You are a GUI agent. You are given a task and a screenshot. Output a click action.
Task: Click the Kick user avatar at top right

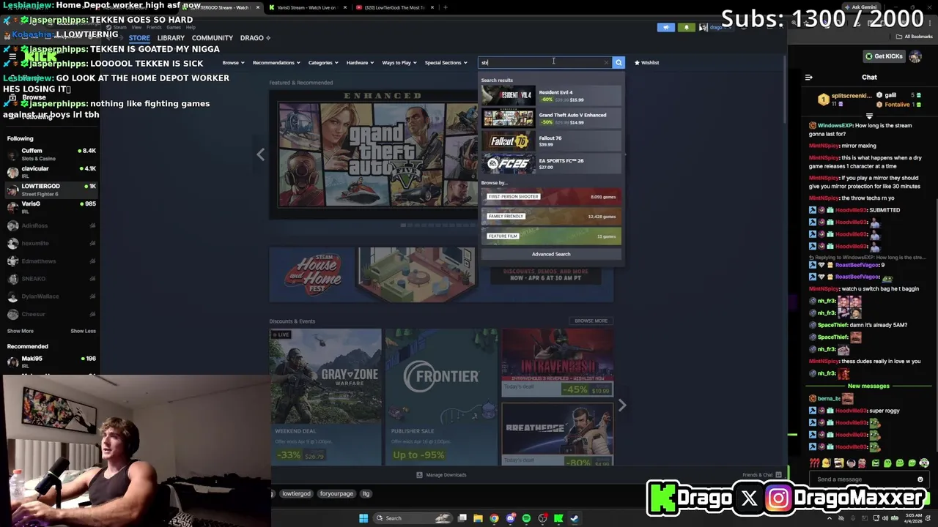point(915,56)
